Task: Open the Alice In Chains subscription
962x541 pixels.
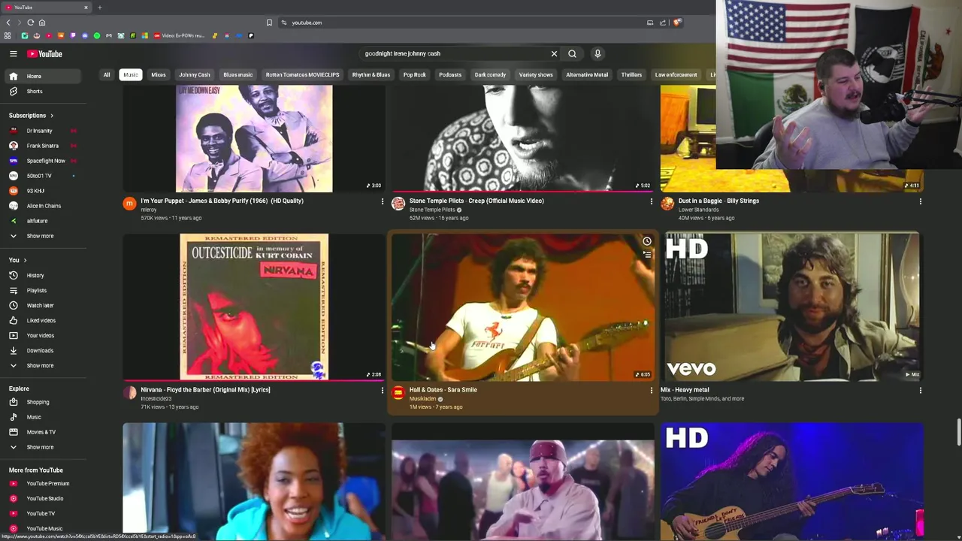Action: point(44,206)
